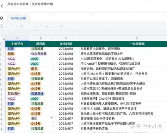Click the 淘宝 project tag
Screen dimensions: 167x133
coord(34,69)
